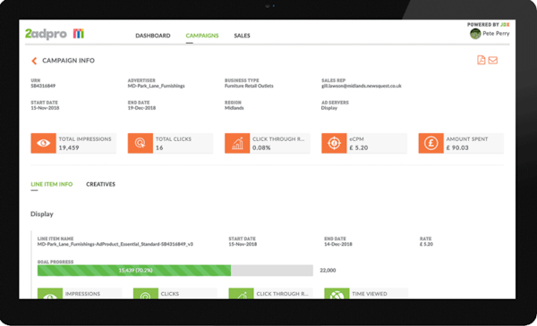Click the green line item Impressions icon
The image size is (537, 326).
point(50,294)
